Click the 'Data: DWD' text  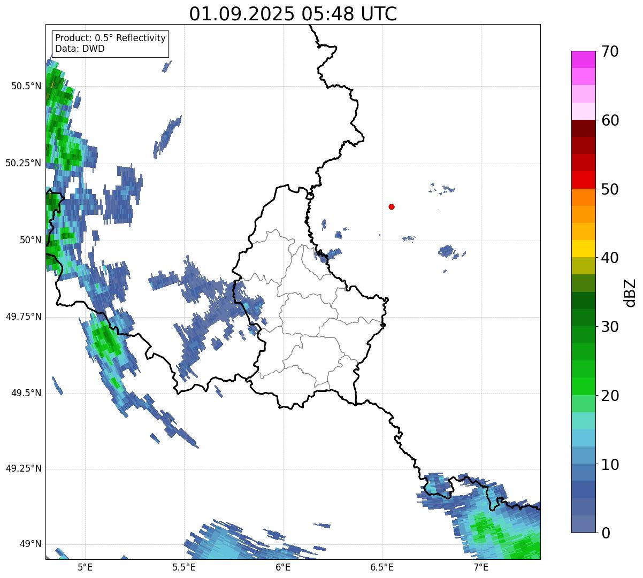80,49
